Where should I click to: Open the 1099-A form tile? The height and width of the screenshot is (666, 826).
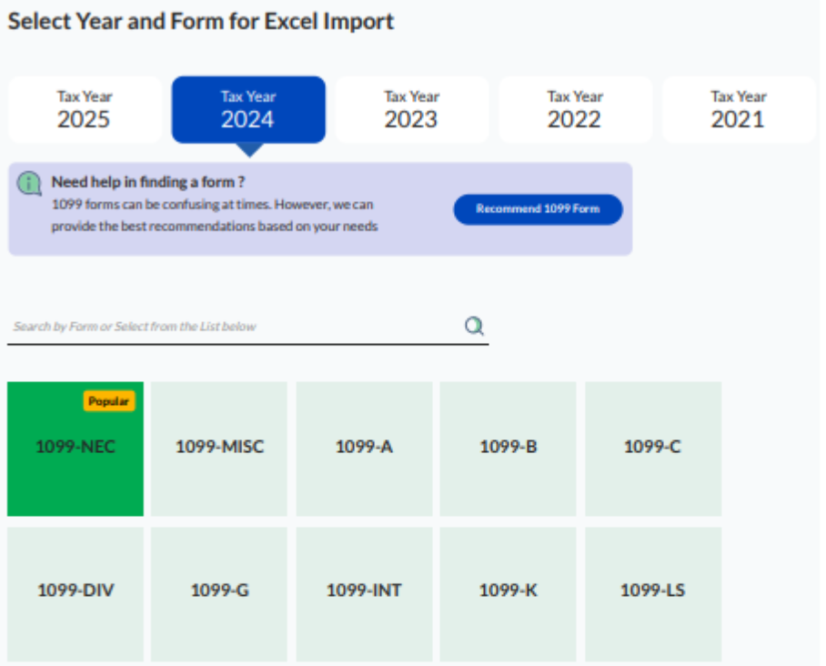[x=364, y=449]
